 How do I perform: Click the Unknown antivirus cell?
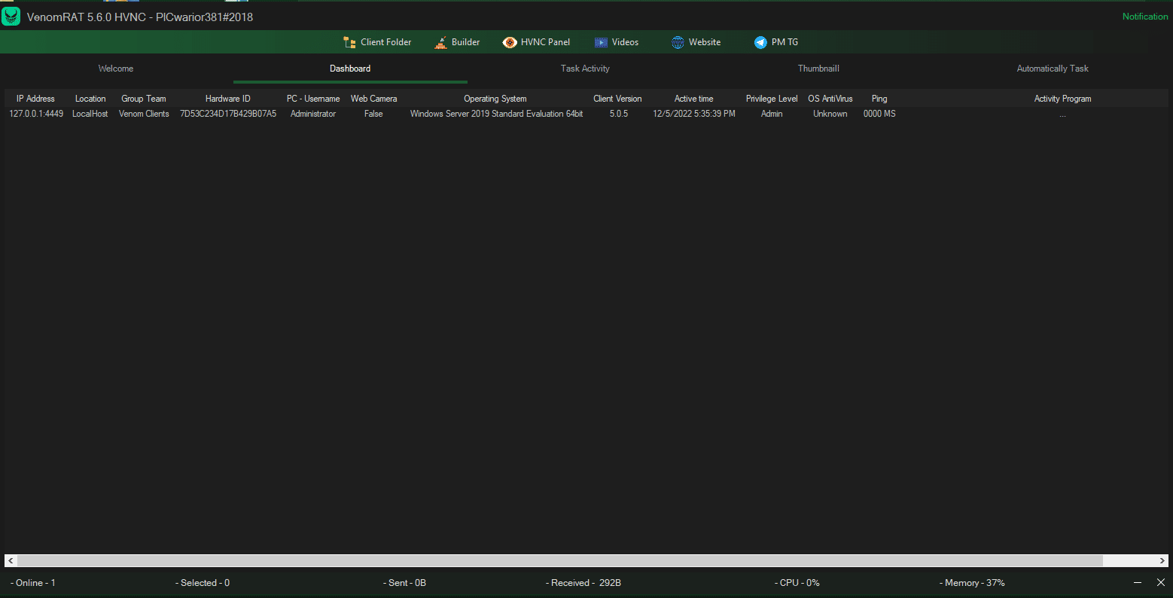(x=830, y=114)
